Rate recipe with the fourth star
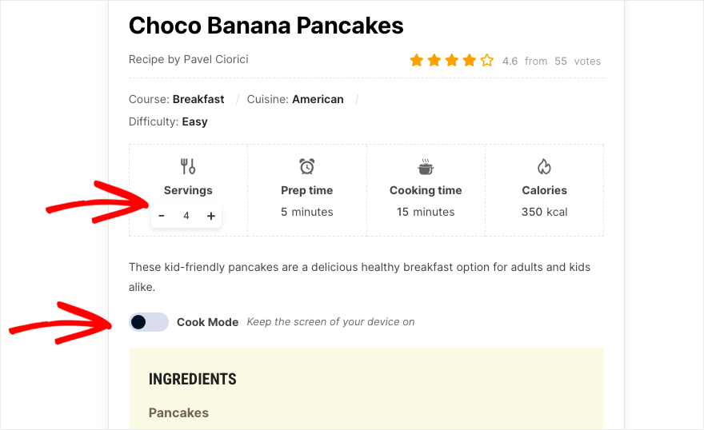 pyautogui.click(x=469, y=60)
